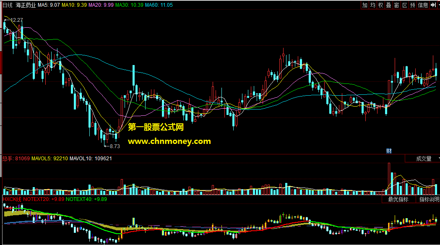Click the 区 region statistics button
Screen dimensions: 440x245
404,5
